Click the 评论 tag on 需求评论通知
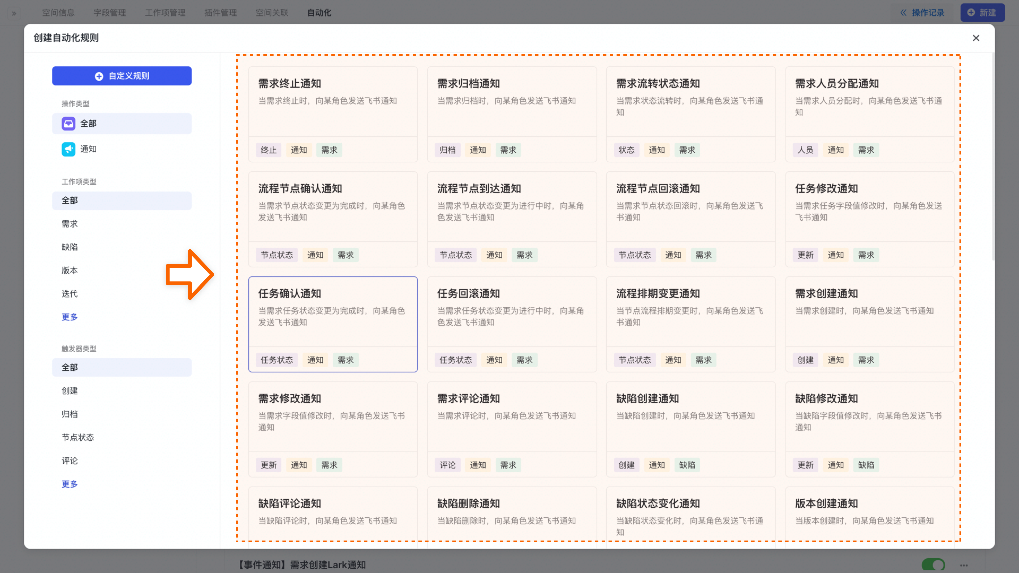The width and height of the screenshot is (1019, 573). [x=447, y=465]
